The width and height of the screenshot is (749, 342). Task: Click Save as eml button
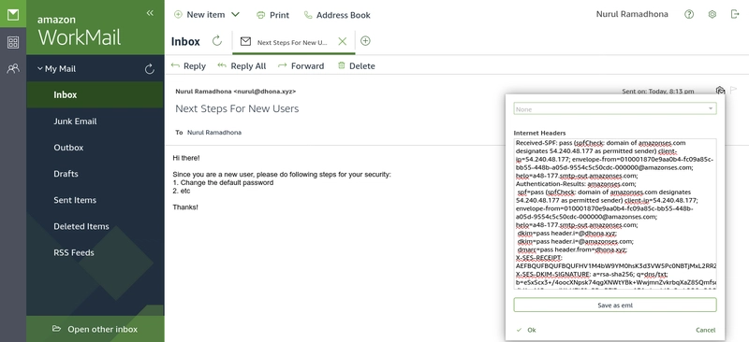point(615,305)
